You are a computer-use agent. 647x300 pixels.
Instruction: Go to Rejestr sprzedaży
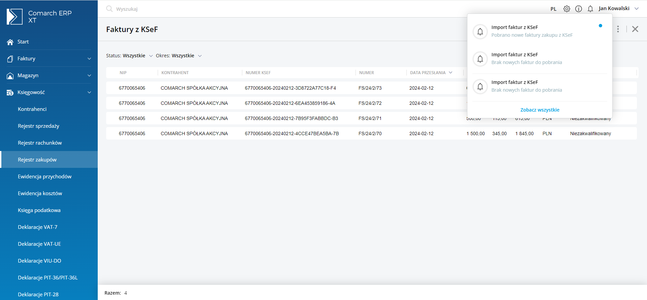tap(38, 126)
